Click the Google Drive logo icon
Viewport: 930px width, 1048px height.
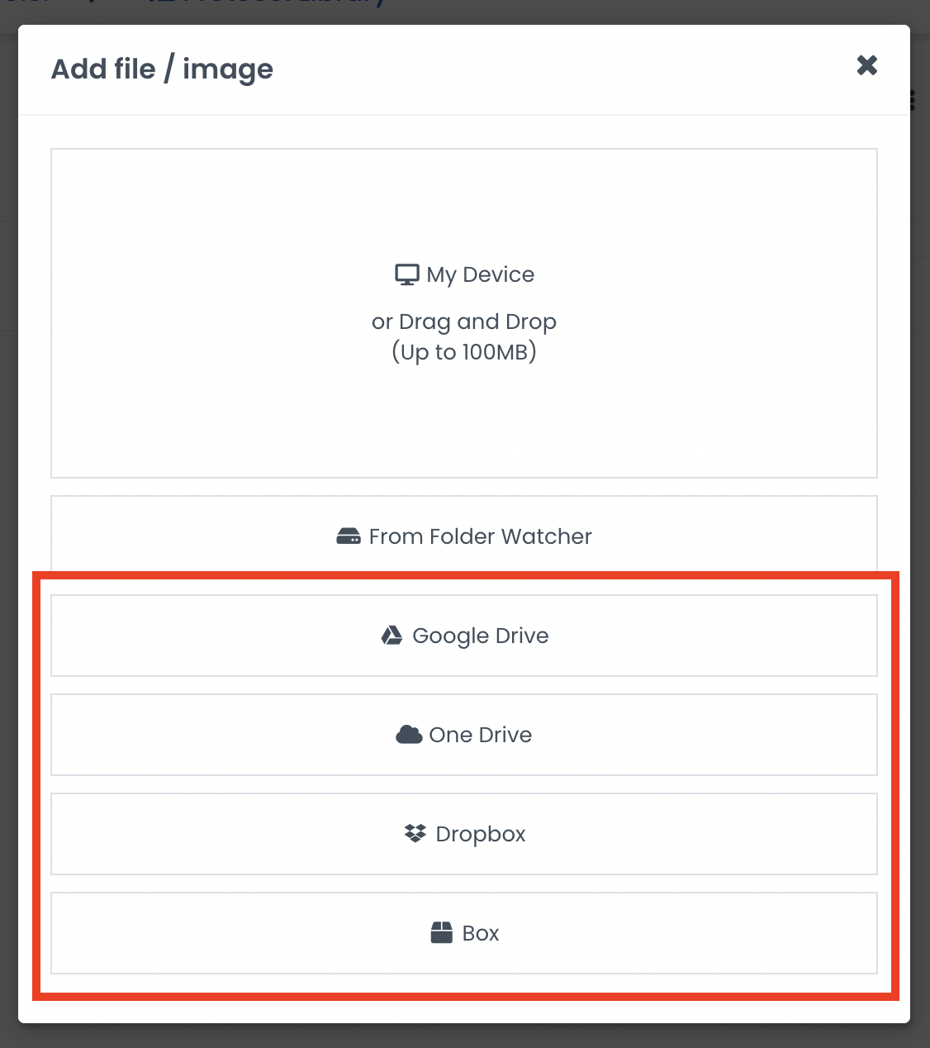click(x=391, y=636)
